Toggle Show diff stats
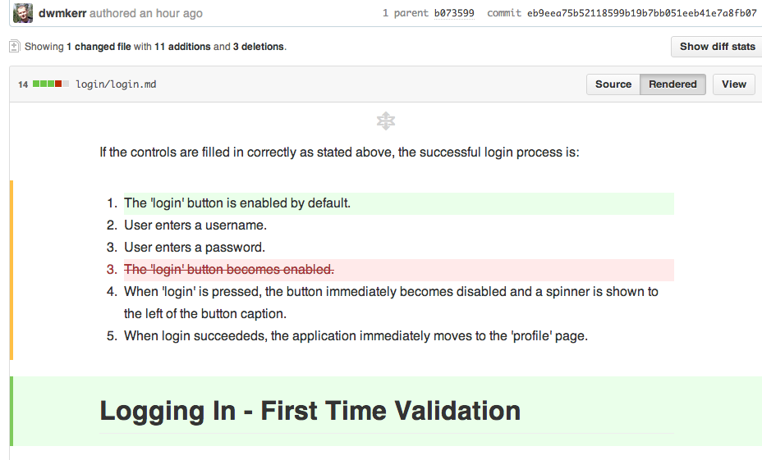Image resolution: width=762 pixels, height=460 pixels. click(717, 47)
